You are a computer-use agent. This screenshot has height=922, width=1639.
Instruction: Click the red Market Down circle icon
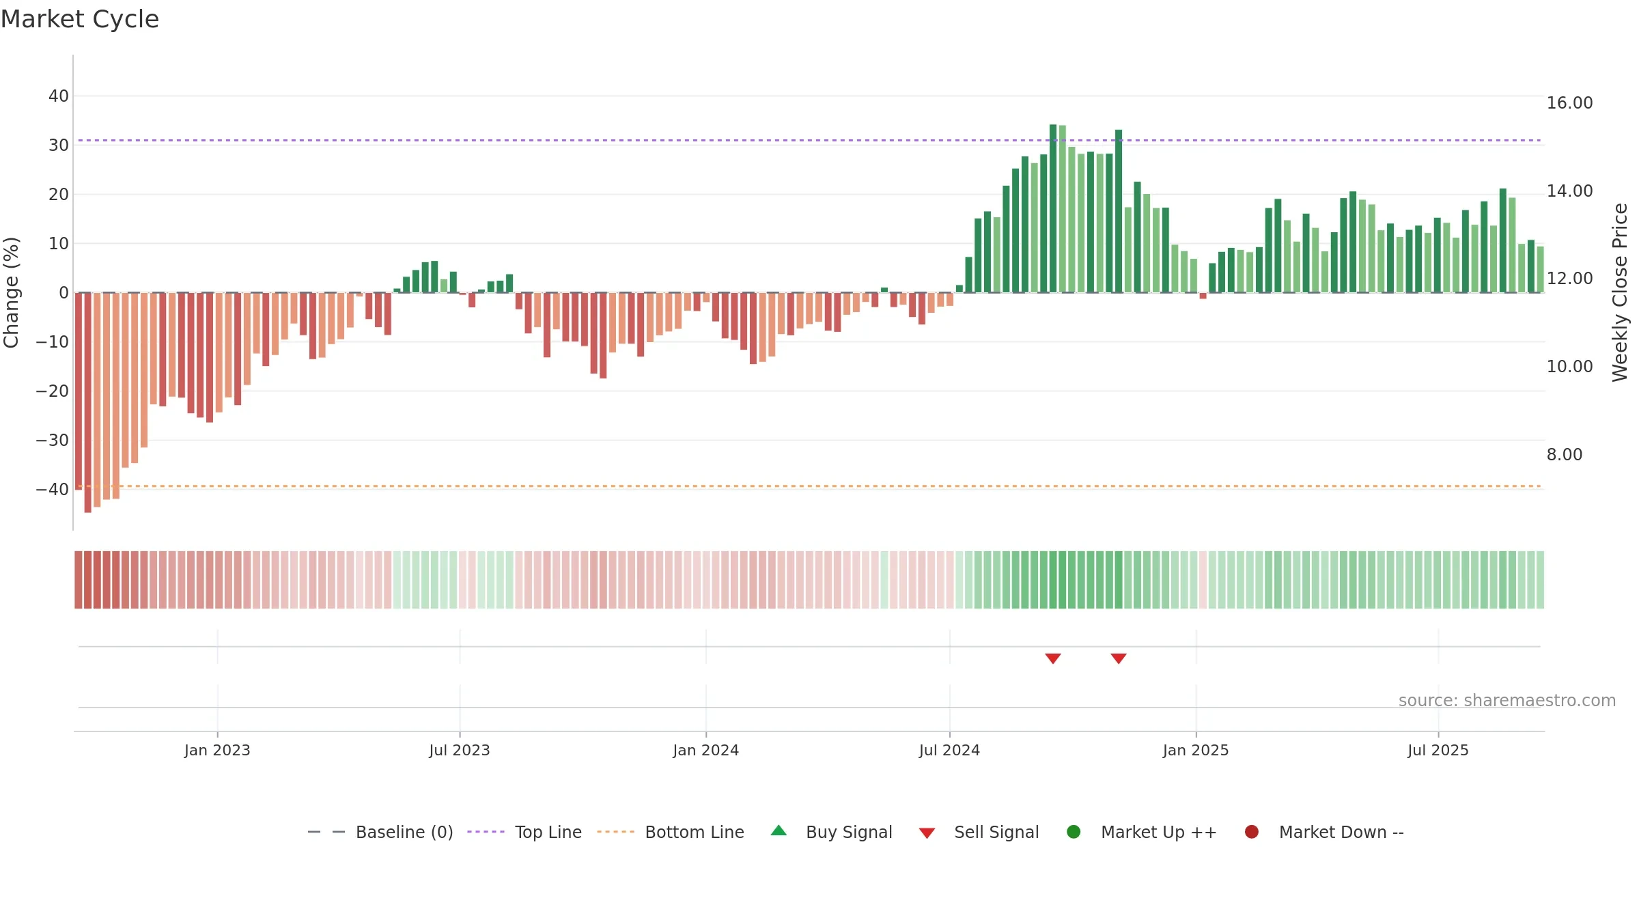(1252, 832)
